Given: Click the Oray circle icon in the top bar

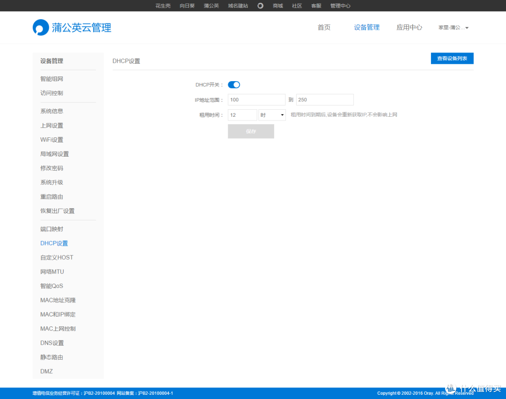Looking at the screenshot, I should coord(260,6).
